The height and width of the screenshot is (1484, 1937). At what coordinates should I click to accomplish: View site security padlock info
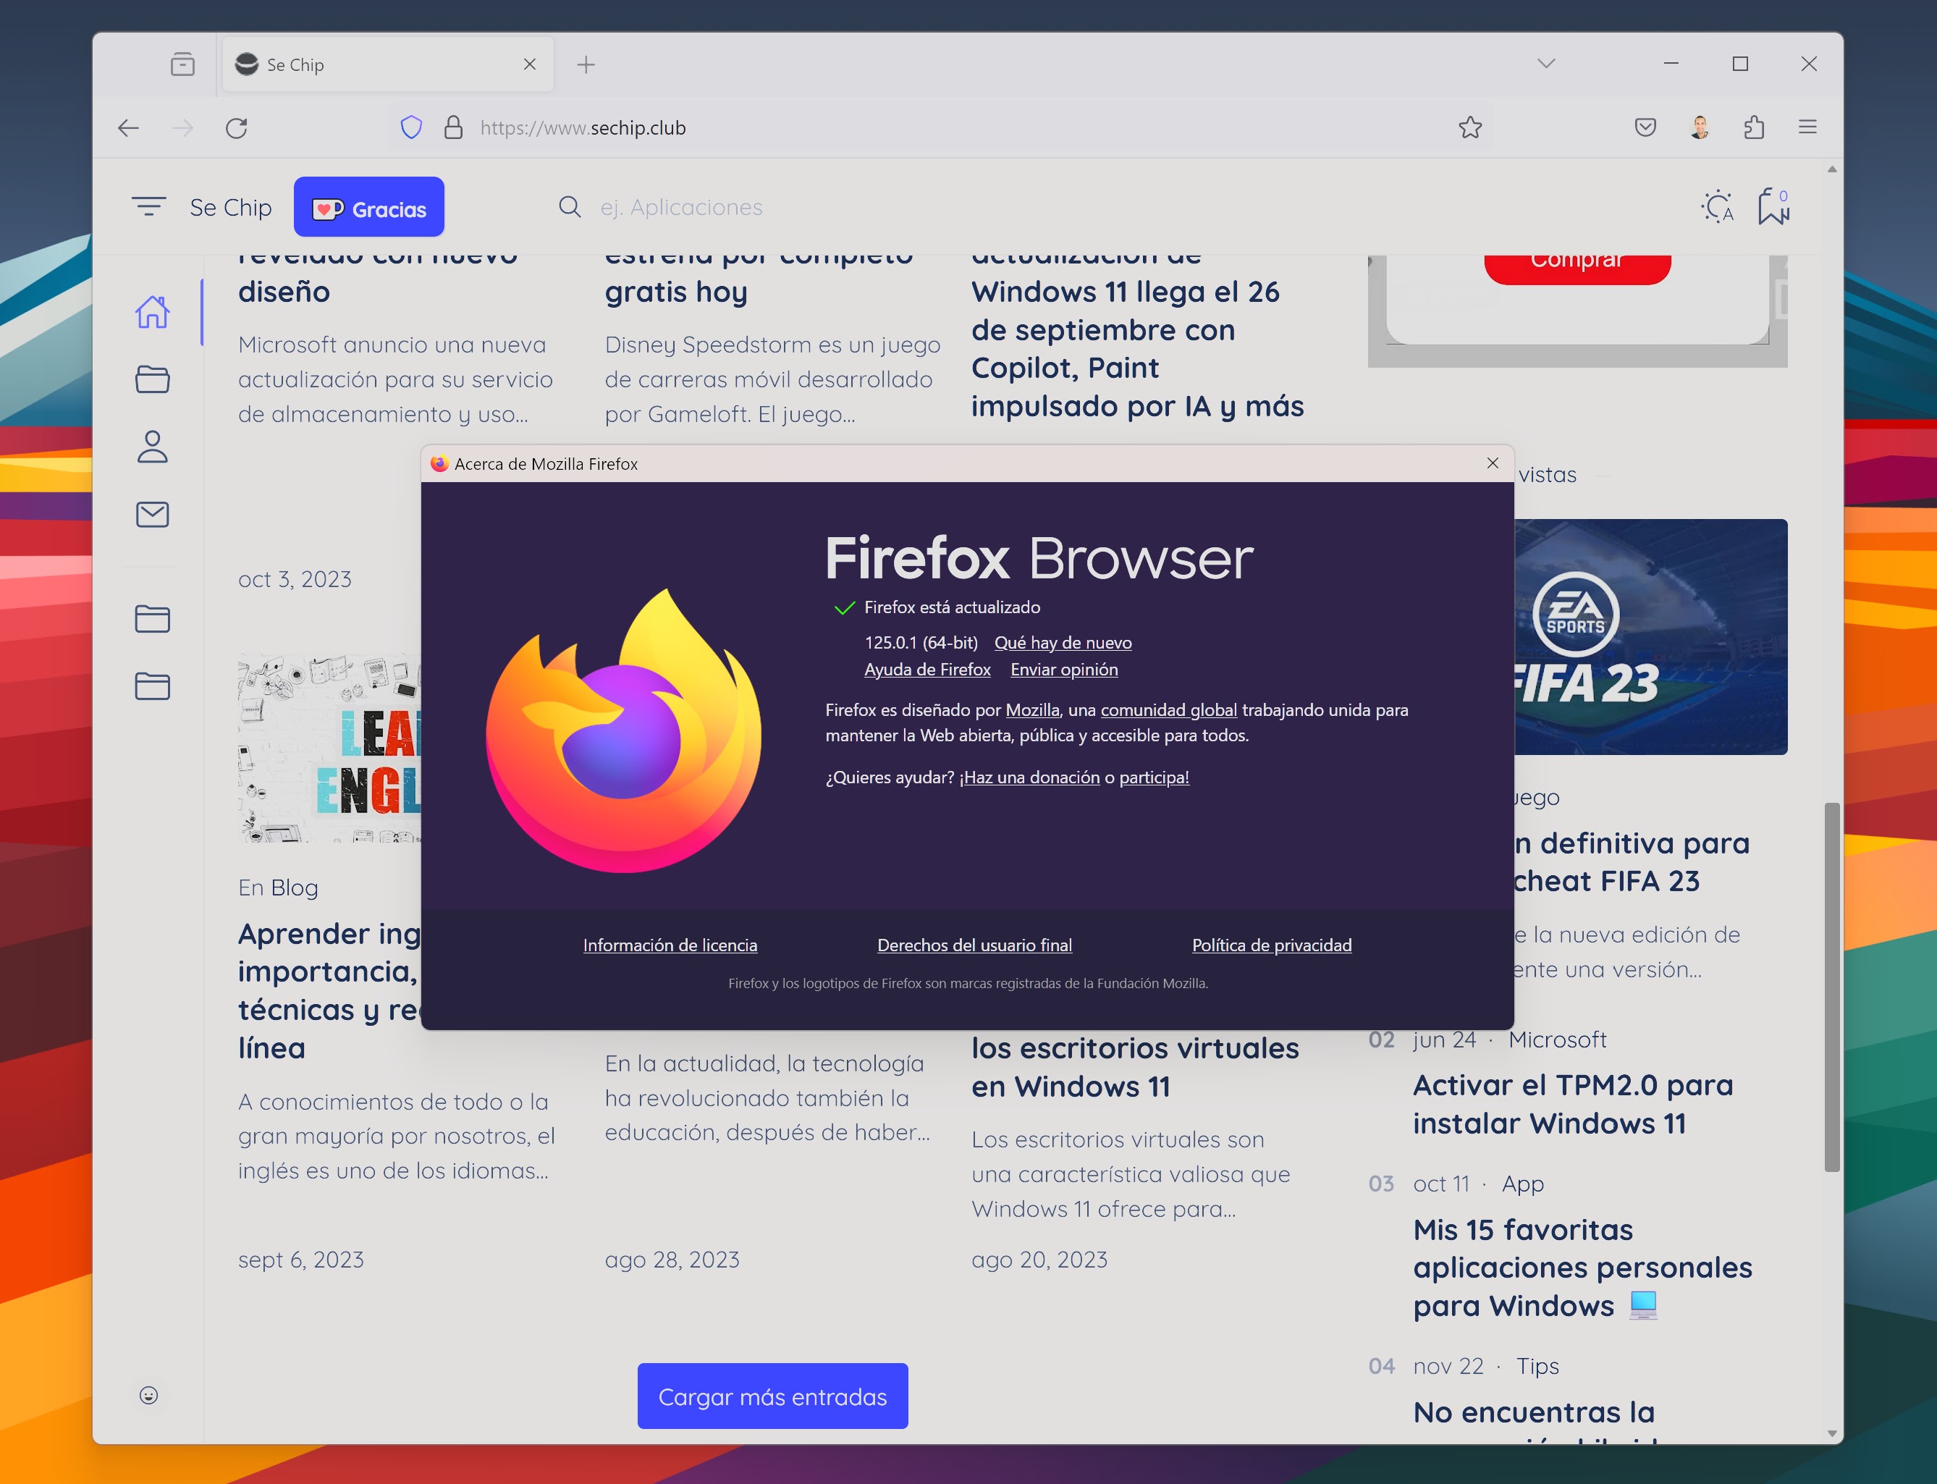point(453,127)
